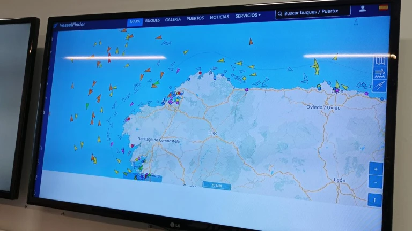Toggle the wind and waves weather layer
This screenshot has height=231, width=412.
click(380, 73)
